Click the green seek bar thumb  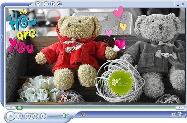click(x=20, y=108)
